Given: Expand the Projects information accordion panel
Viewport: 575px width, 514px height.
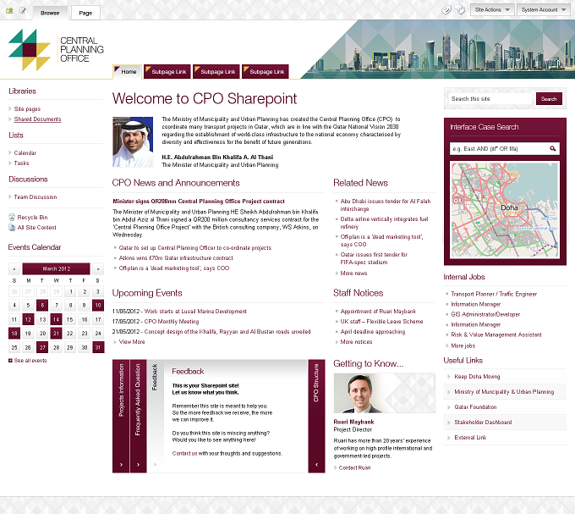Looking at the screenshot, I should pyautogui.click(x=121, y=416).
